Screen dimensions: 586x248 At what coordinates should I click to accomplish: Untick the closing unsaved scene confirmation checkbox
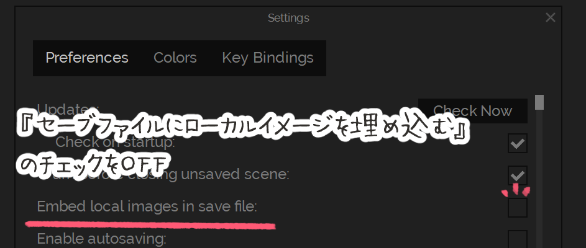(x=517, y=175)
